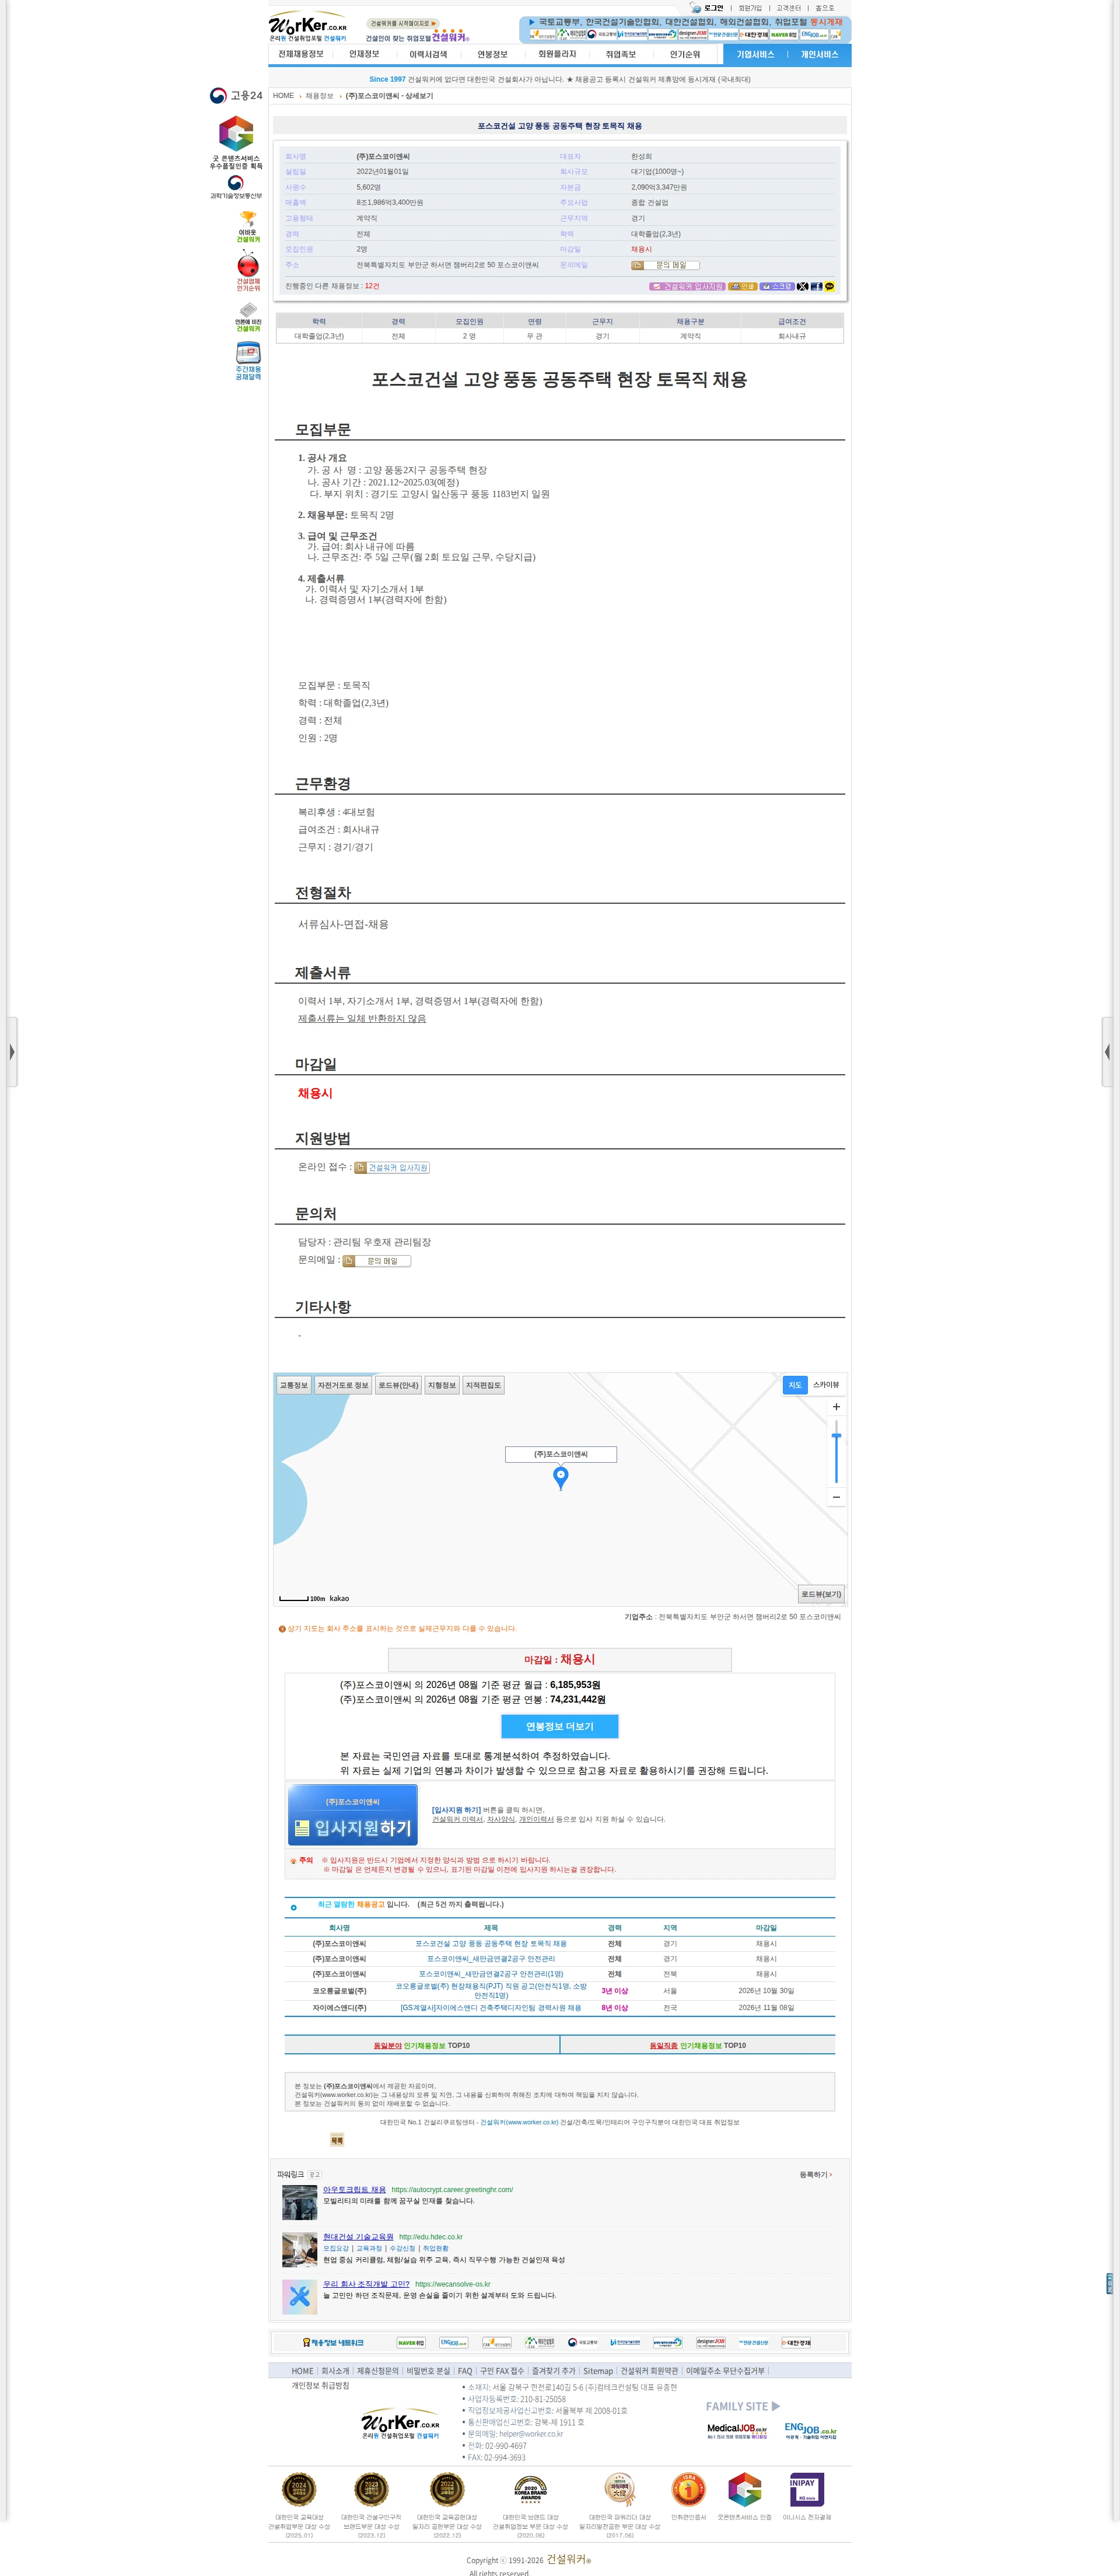Click the 현대건설 기술교육원 ad thumbnail
Screen dimensions: 1120x2576
pyautogui.click(x=300, y=2250)
